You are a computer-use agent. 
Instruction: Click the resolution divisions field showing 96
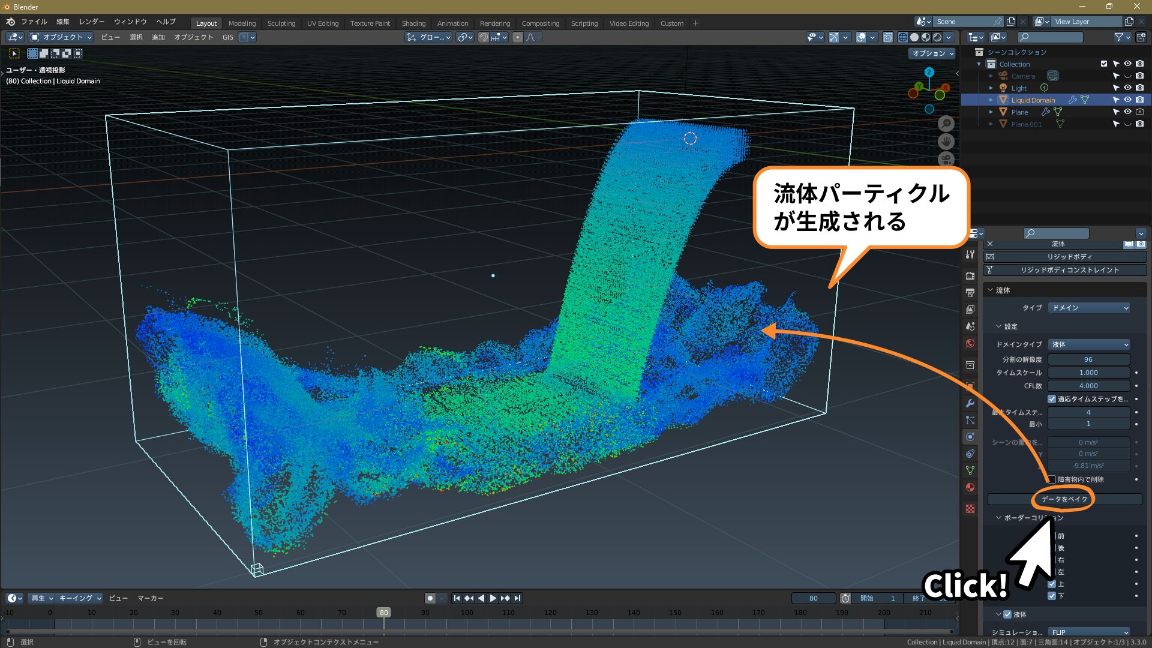[1088, 359]
